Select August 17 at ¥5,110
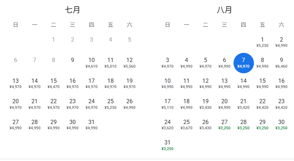The height and width of the screenshot is (161, 294). click(x=167, y=104)
